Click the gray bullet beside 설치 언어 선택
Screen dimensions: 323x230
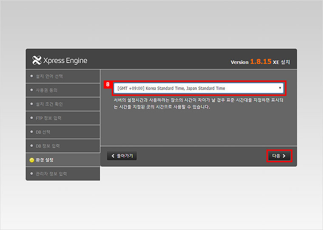pos(31,76)
